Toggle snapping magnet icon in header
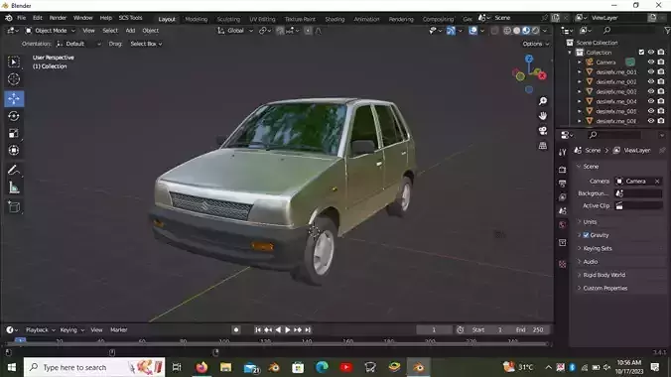Screen dimensions: 671x377 point(280,31)
